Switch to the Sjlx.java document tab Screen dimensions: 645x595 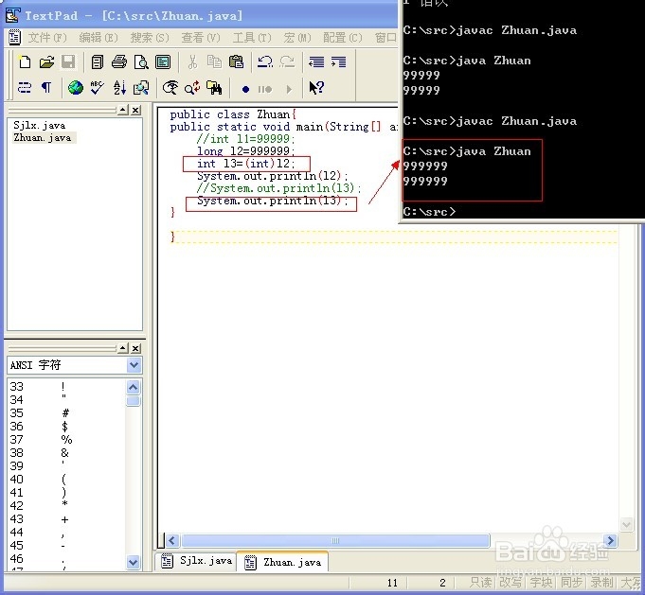(197, 561)
